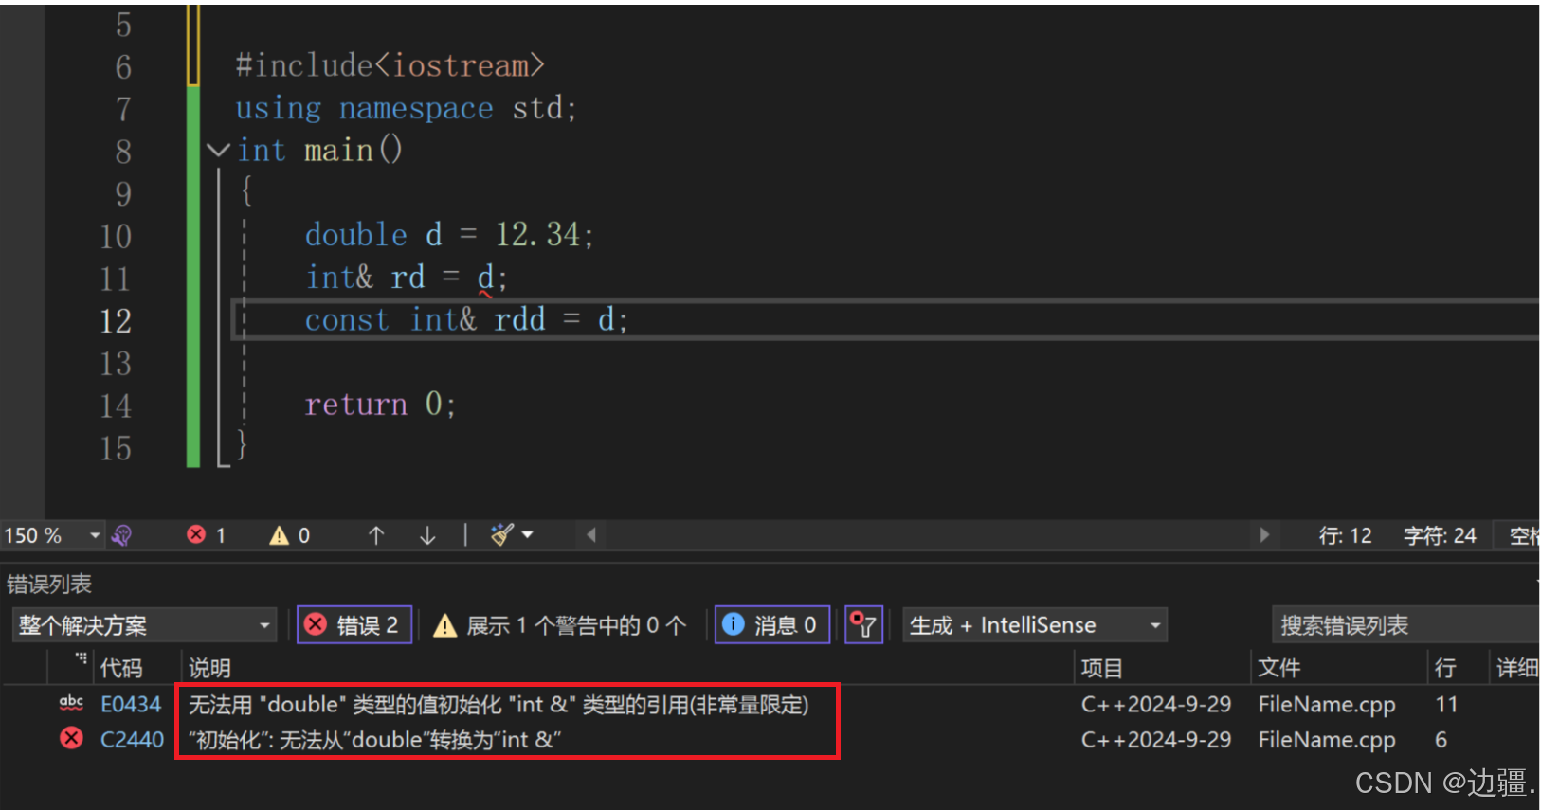Select the C2440 error description text
1541x810 pixels.
pos(375,740)
